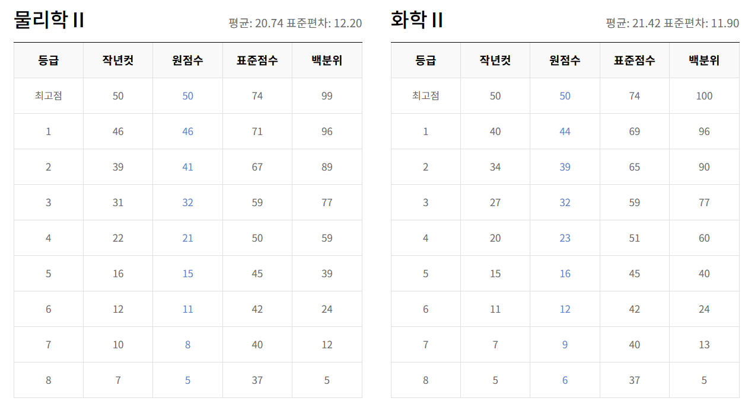Click 최고점 label in 화학 II table

click(426, 96)
